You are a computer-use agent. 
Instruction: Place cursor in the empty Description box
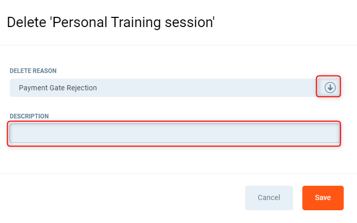point(174,134)
